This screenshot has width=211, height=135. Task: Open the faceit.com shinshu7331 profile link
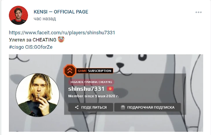point(62,33)
